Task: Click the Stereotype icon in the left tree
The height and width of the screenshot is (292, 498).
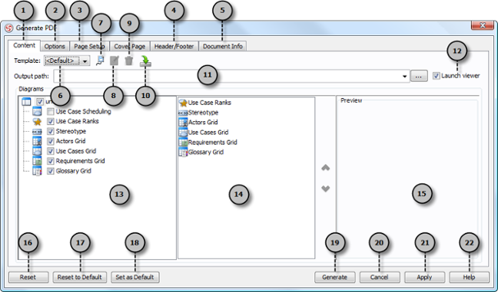Action: point(37,131)
